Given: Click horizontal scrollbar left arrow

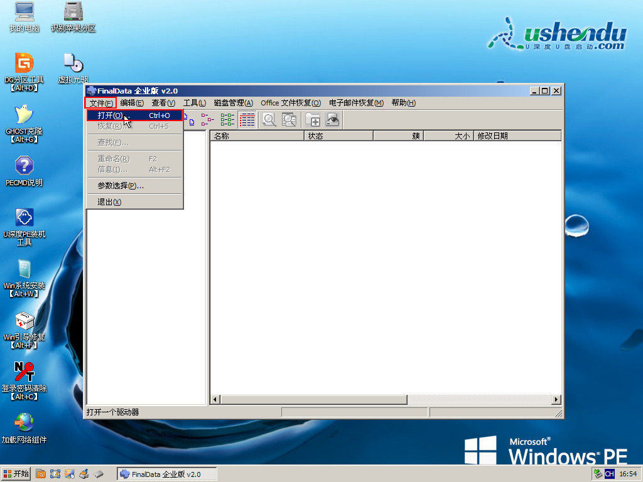Looking at the screenshot, I should coord(215,399).
